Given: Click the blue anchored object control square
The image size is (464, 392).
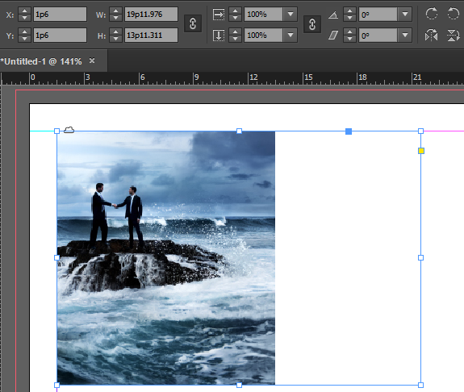Looking at the screenshot, I should 349,131.
